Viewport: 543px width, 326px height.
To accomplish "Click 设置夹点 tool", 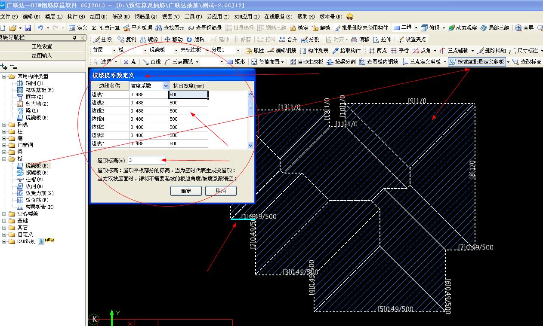I will pyautogui.click(x=412, y=39).
